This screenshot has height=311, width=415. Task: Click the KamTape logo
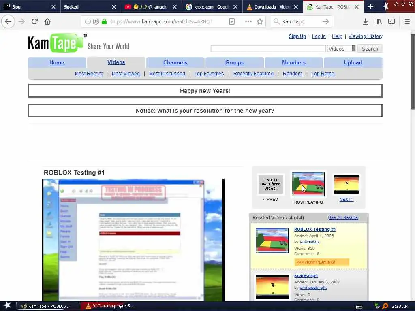[56, 43]
